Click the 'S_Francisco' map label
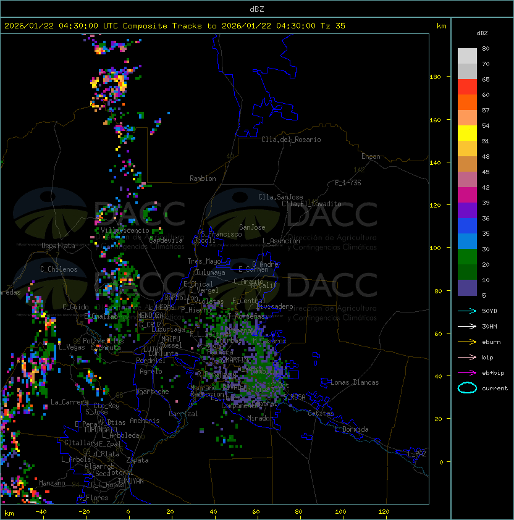Screen dimensions: 514x520 [221, 234]
